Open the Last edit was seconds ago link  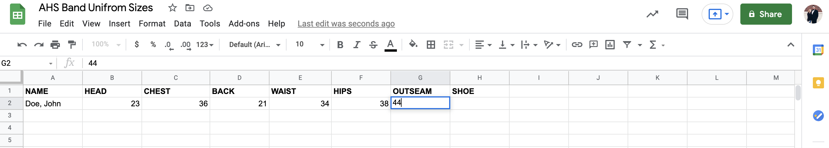click(x=346, y=23)
